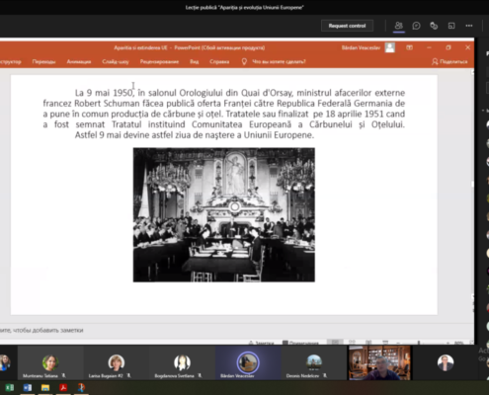This screenshot has width=489, height=395.
Task: Show the participants panel icon
Action: (399, 26)
